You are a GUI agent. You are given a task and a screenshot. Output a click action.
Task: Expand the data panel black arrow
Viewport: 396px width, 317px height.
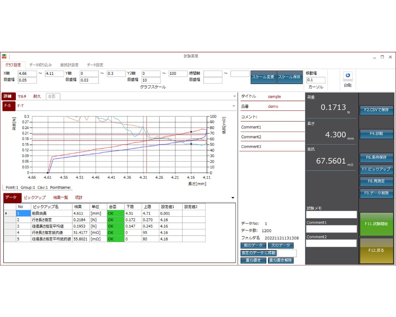pos(232,198)
